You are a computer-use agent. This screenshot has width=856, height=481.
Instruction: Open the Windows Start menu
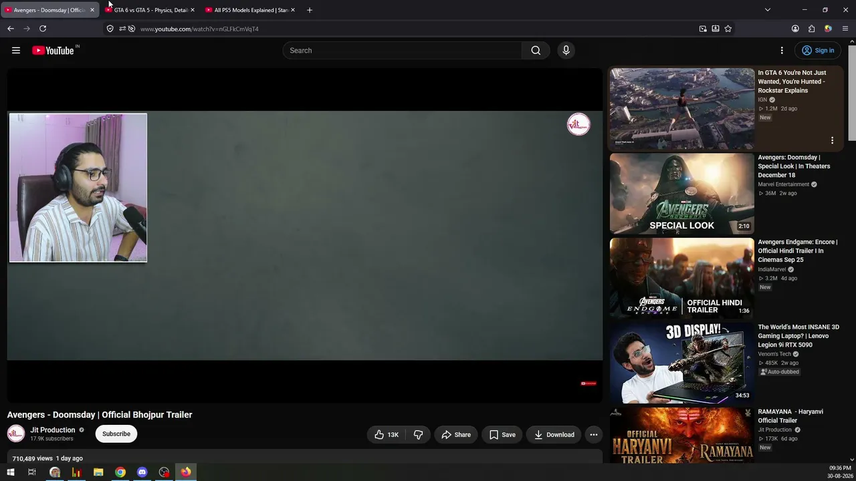coord(10,472)
